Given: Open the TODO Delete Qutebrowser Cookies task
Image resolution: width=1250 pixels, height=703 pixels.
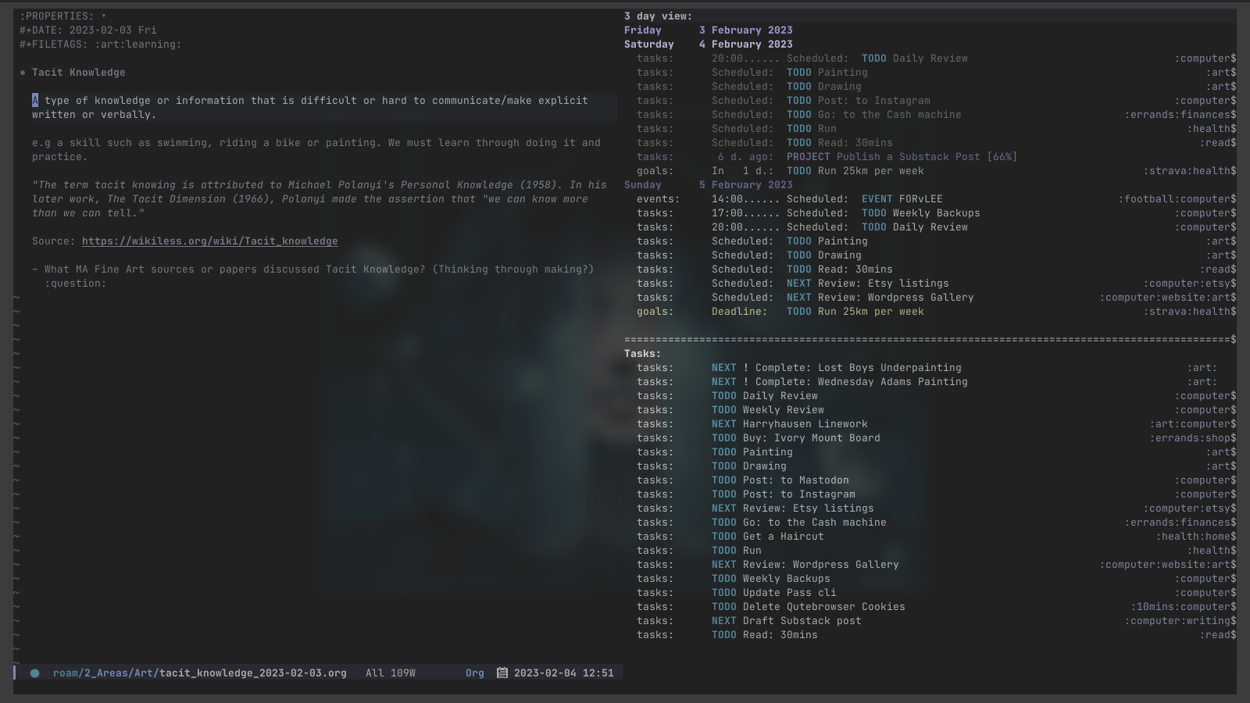Looking at the screenshot, I should coord(809,607).
